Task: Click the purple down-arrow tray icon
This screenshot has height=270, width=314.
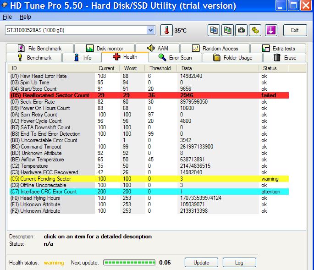Action: click(271, 30)
